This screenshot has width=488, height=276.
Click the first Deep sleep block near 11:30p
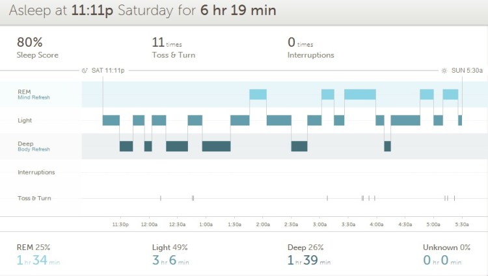tap(126, 146)
